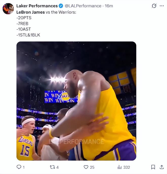Click the reply count "1"
The width and height of the screenshot is (167, 174).
point(24,167)
